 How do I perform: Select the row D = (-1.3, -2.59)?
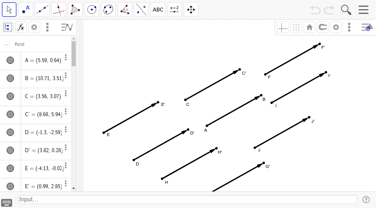click(36, 133)
